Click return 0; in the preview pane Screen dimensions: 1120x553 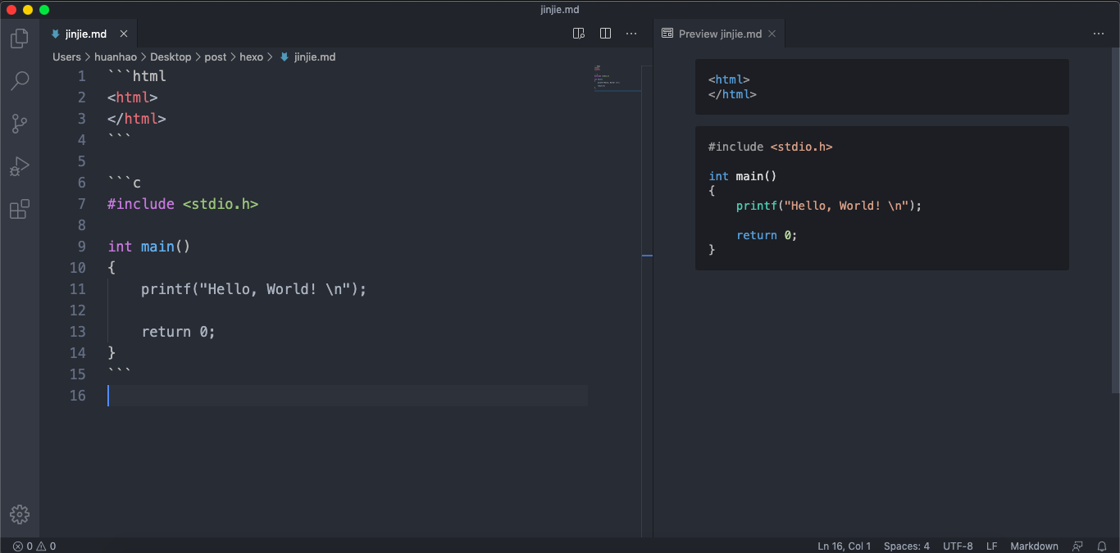click(x=767, y=235)
